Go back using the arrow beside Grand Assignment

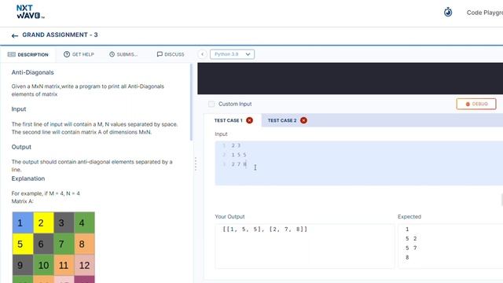[15, 35]
